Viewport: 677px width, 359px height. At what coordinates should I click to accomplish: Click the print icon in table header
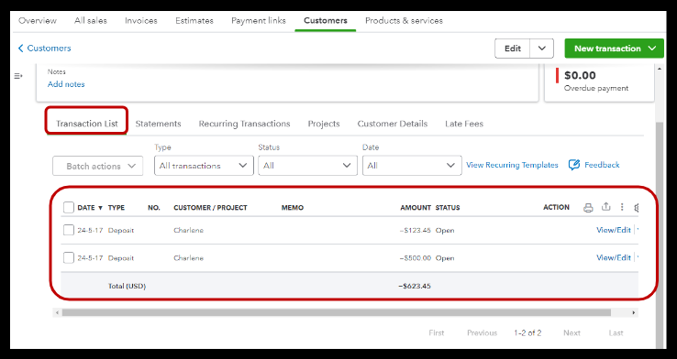(x=588, y=208)
